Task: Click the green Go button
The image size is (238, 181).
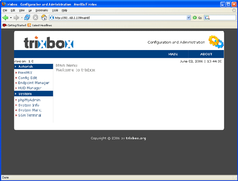Action: (197, 18)
